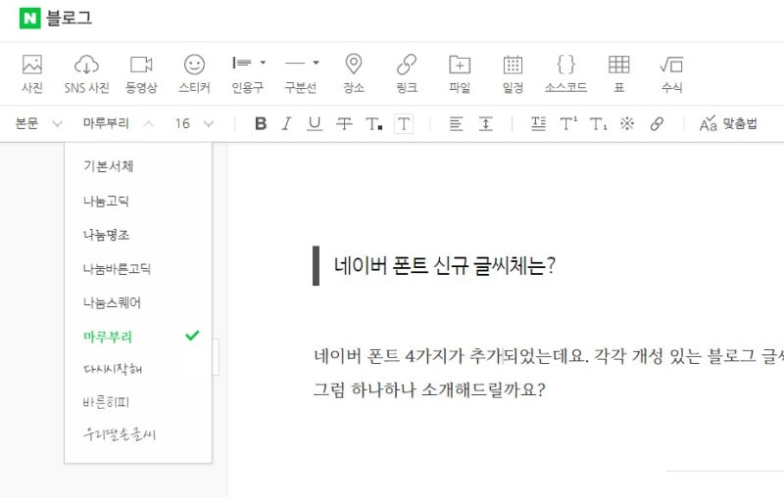Toggle strikethrough formatting
The image size is (784, 497).
tap(344, 123)
